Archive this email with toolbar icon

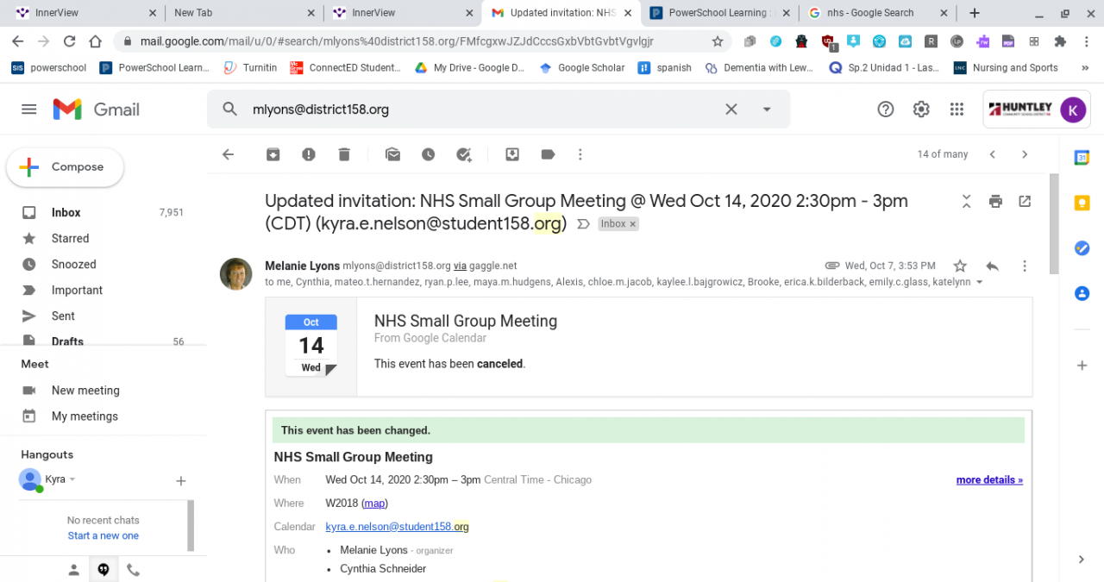(273, 154)
